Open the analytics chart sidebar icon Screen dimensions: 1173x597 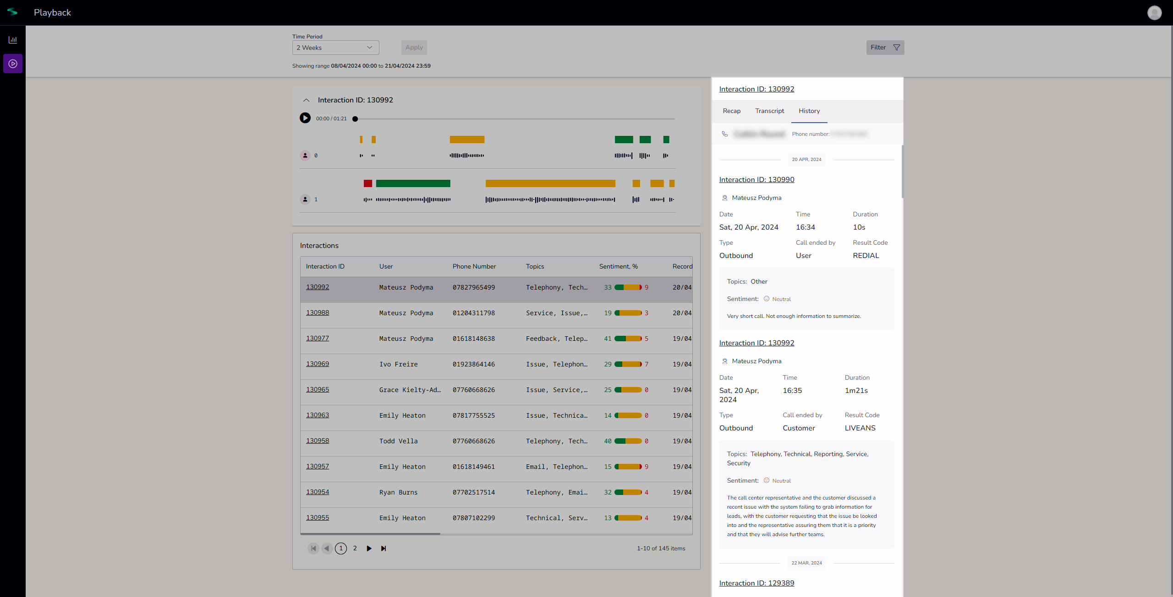tap(13, 40)
